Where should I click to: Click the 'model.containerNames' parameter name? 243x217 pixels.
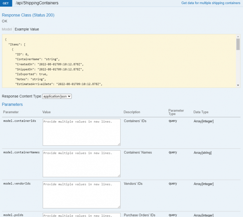[x=22, y=152]
